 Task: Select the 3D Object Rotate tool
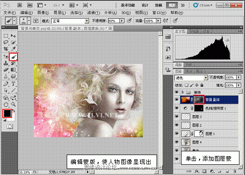point(6,98)
